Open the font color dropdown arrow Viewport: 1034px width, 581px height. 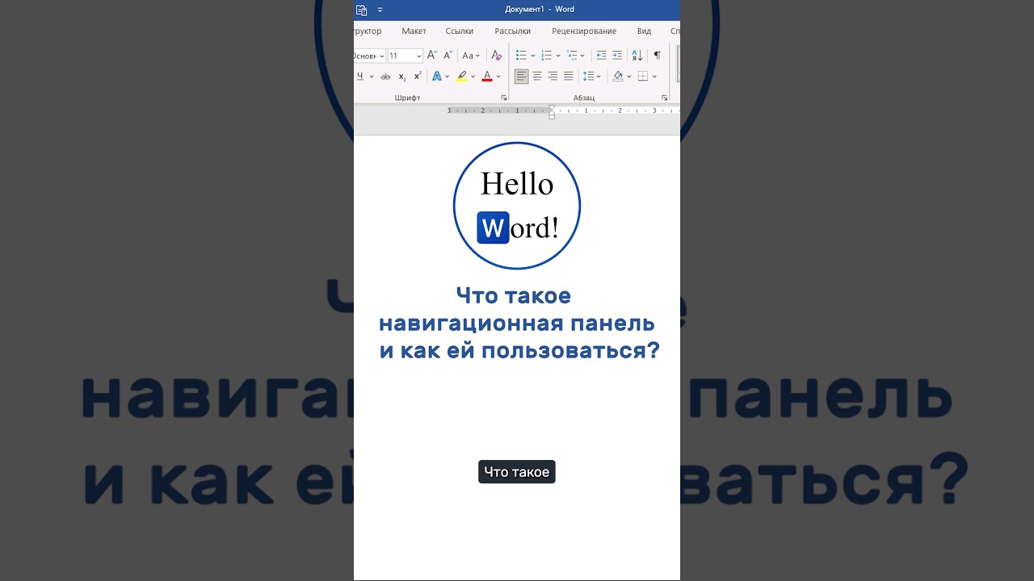click(498, 77)
